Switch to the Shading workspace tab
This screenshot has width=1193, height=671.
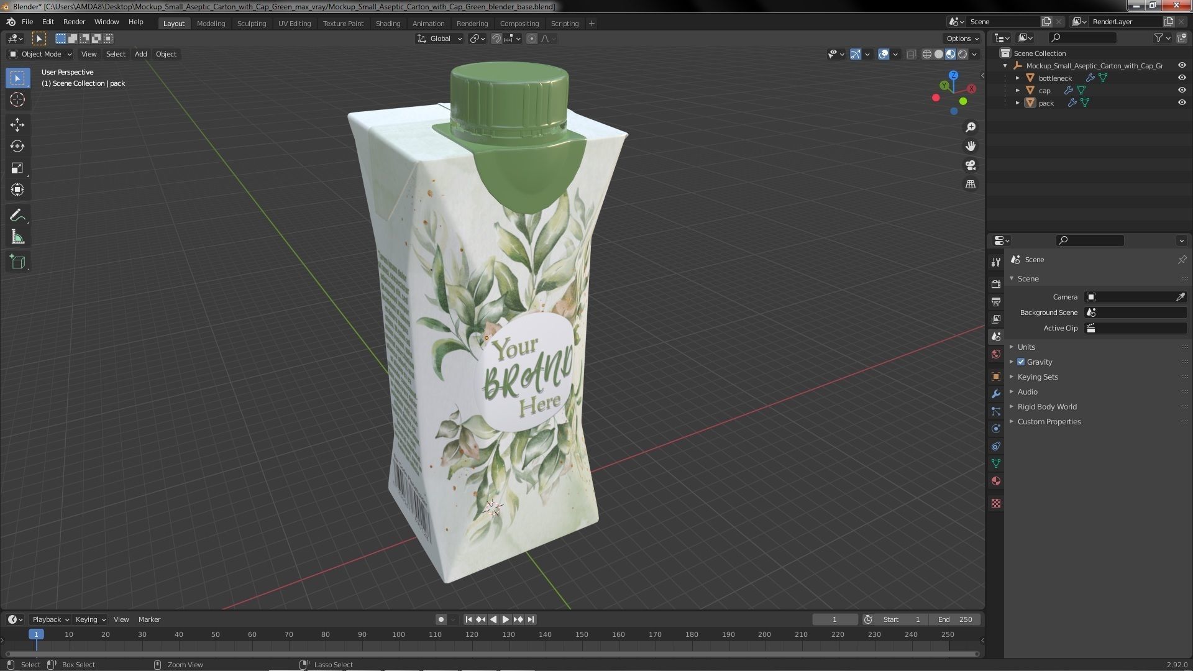(x=388, y=24)
